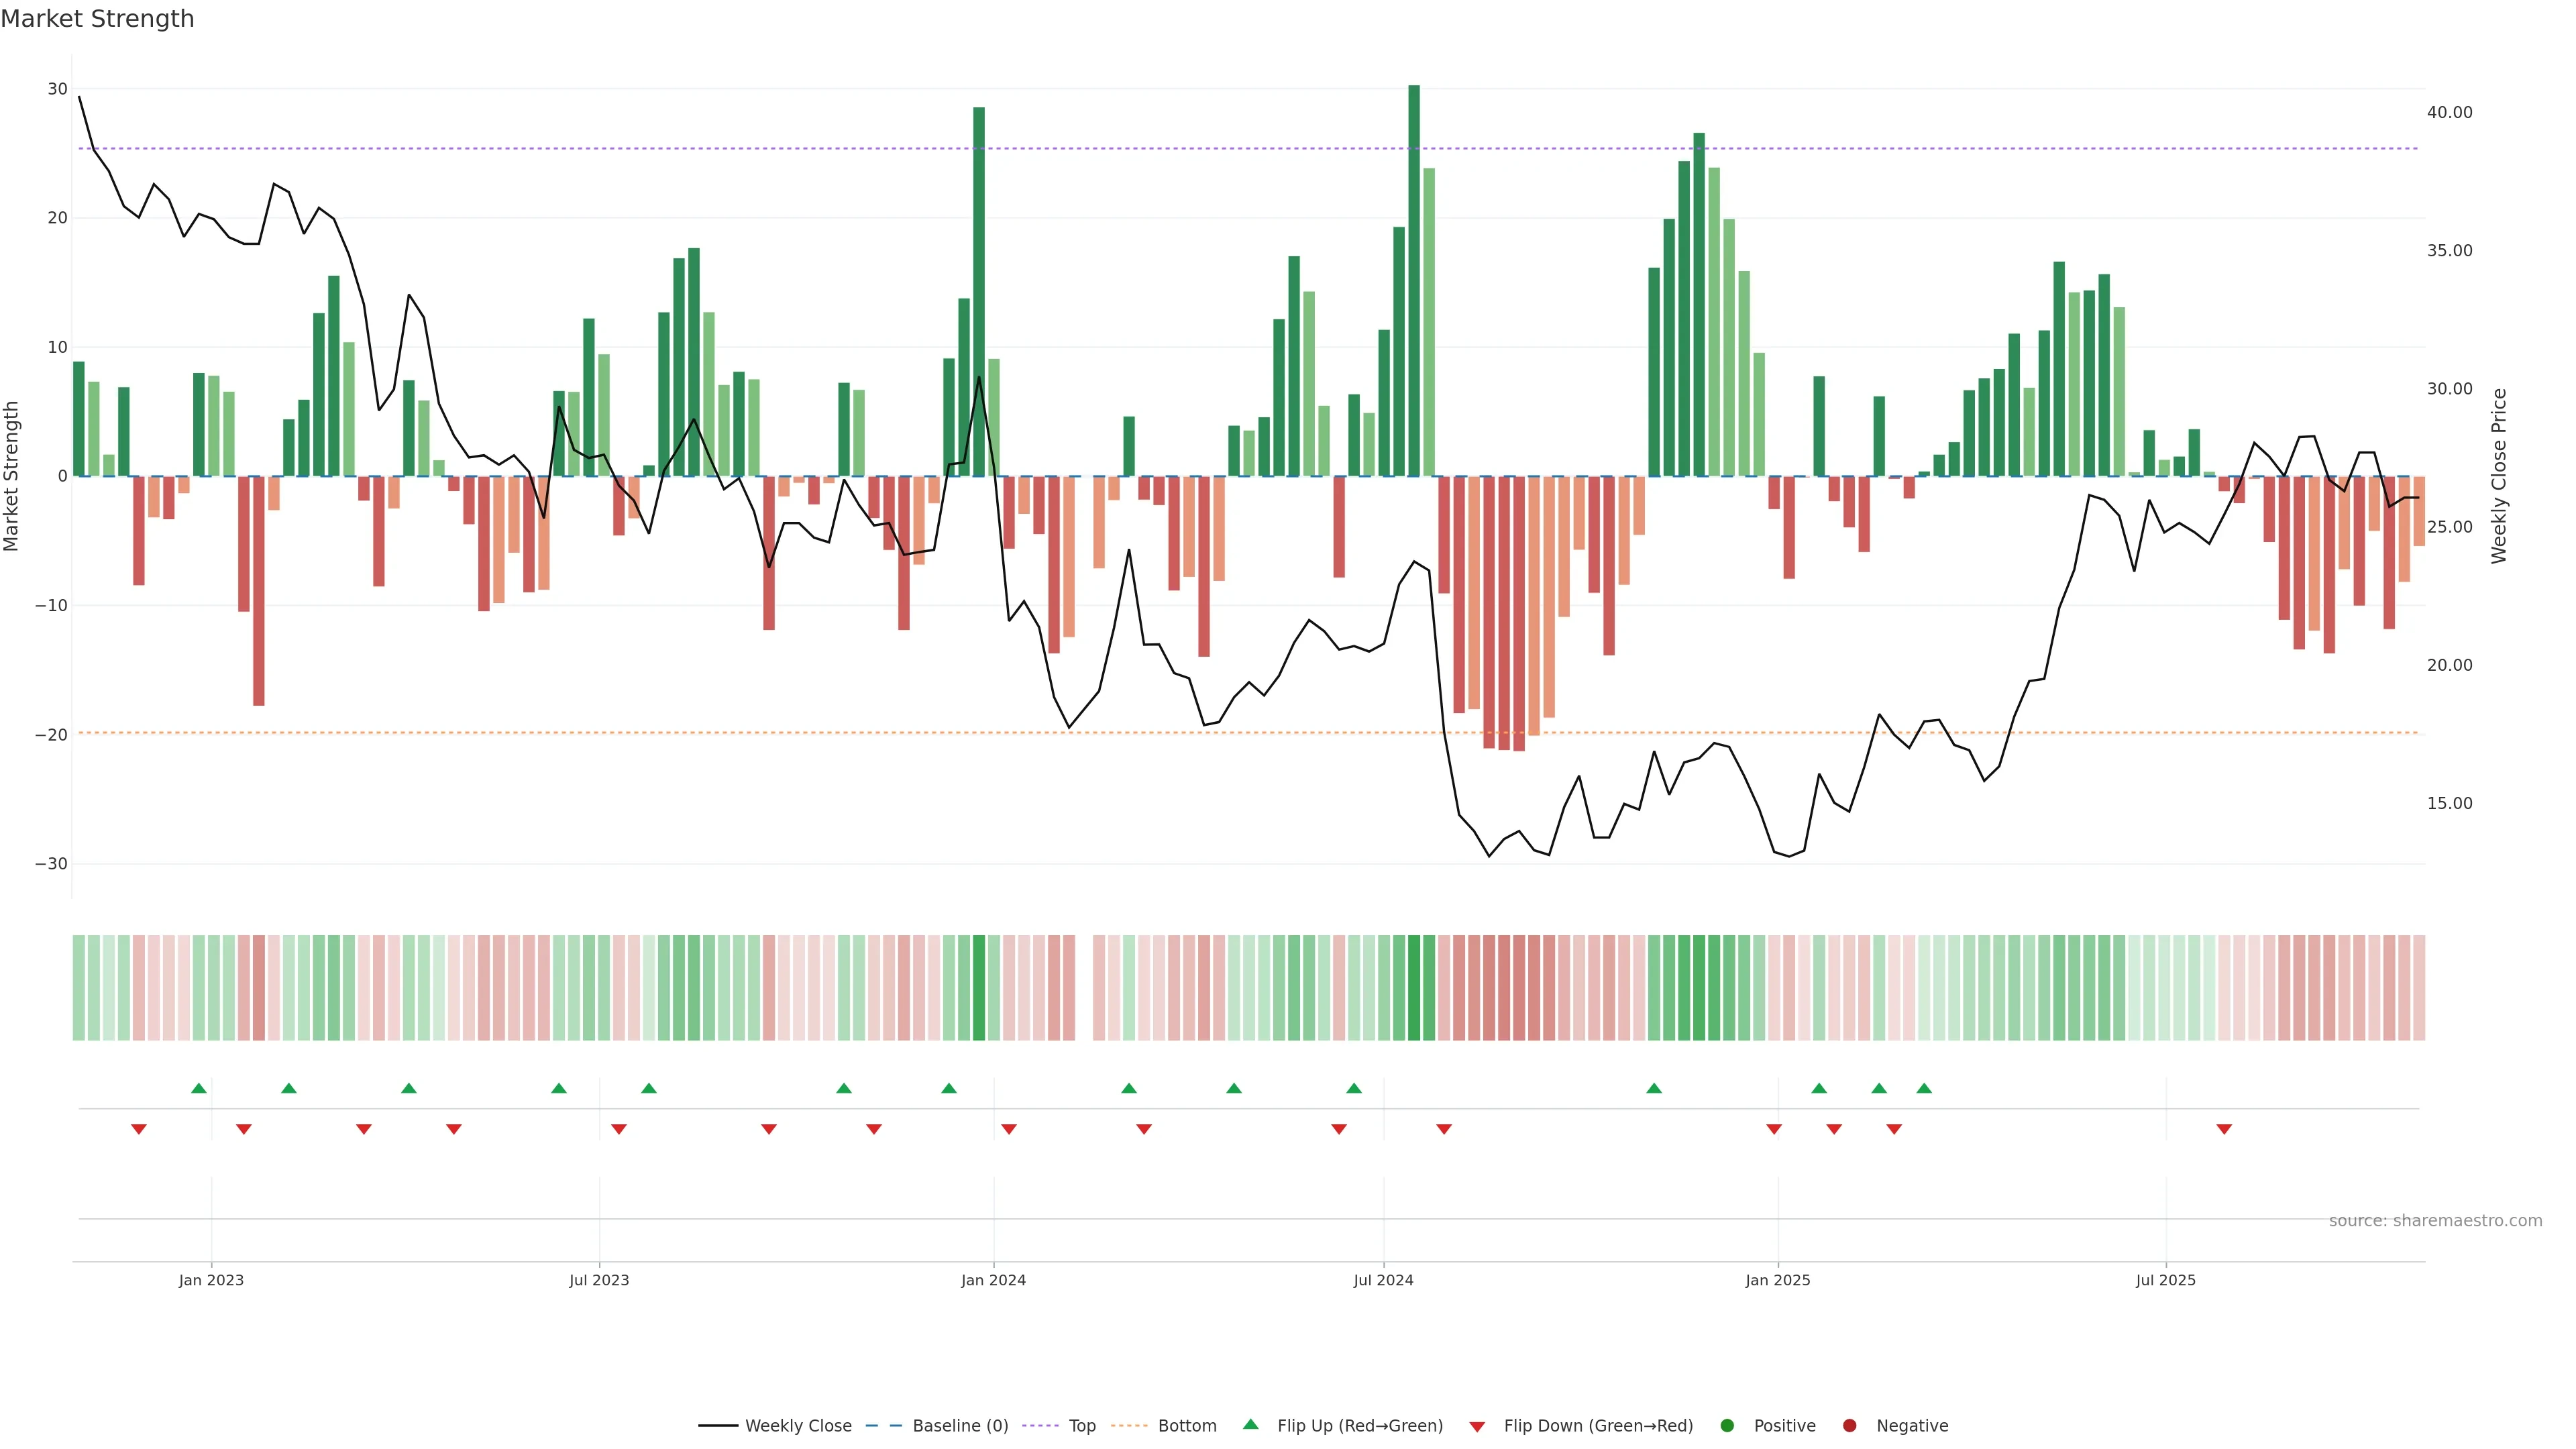Screen dimensions: 2576x1449
Task: Click the Jan 2024 x-axis label
Action: click(x=993, y=1280)
